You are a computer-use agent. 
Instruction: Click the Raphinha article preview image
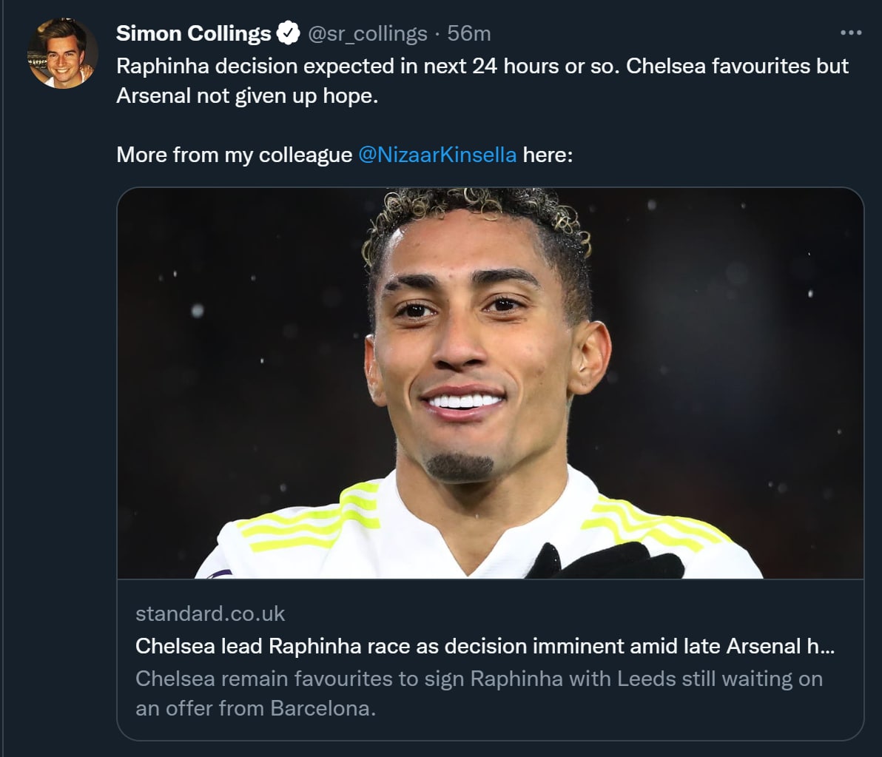[490, 383]
